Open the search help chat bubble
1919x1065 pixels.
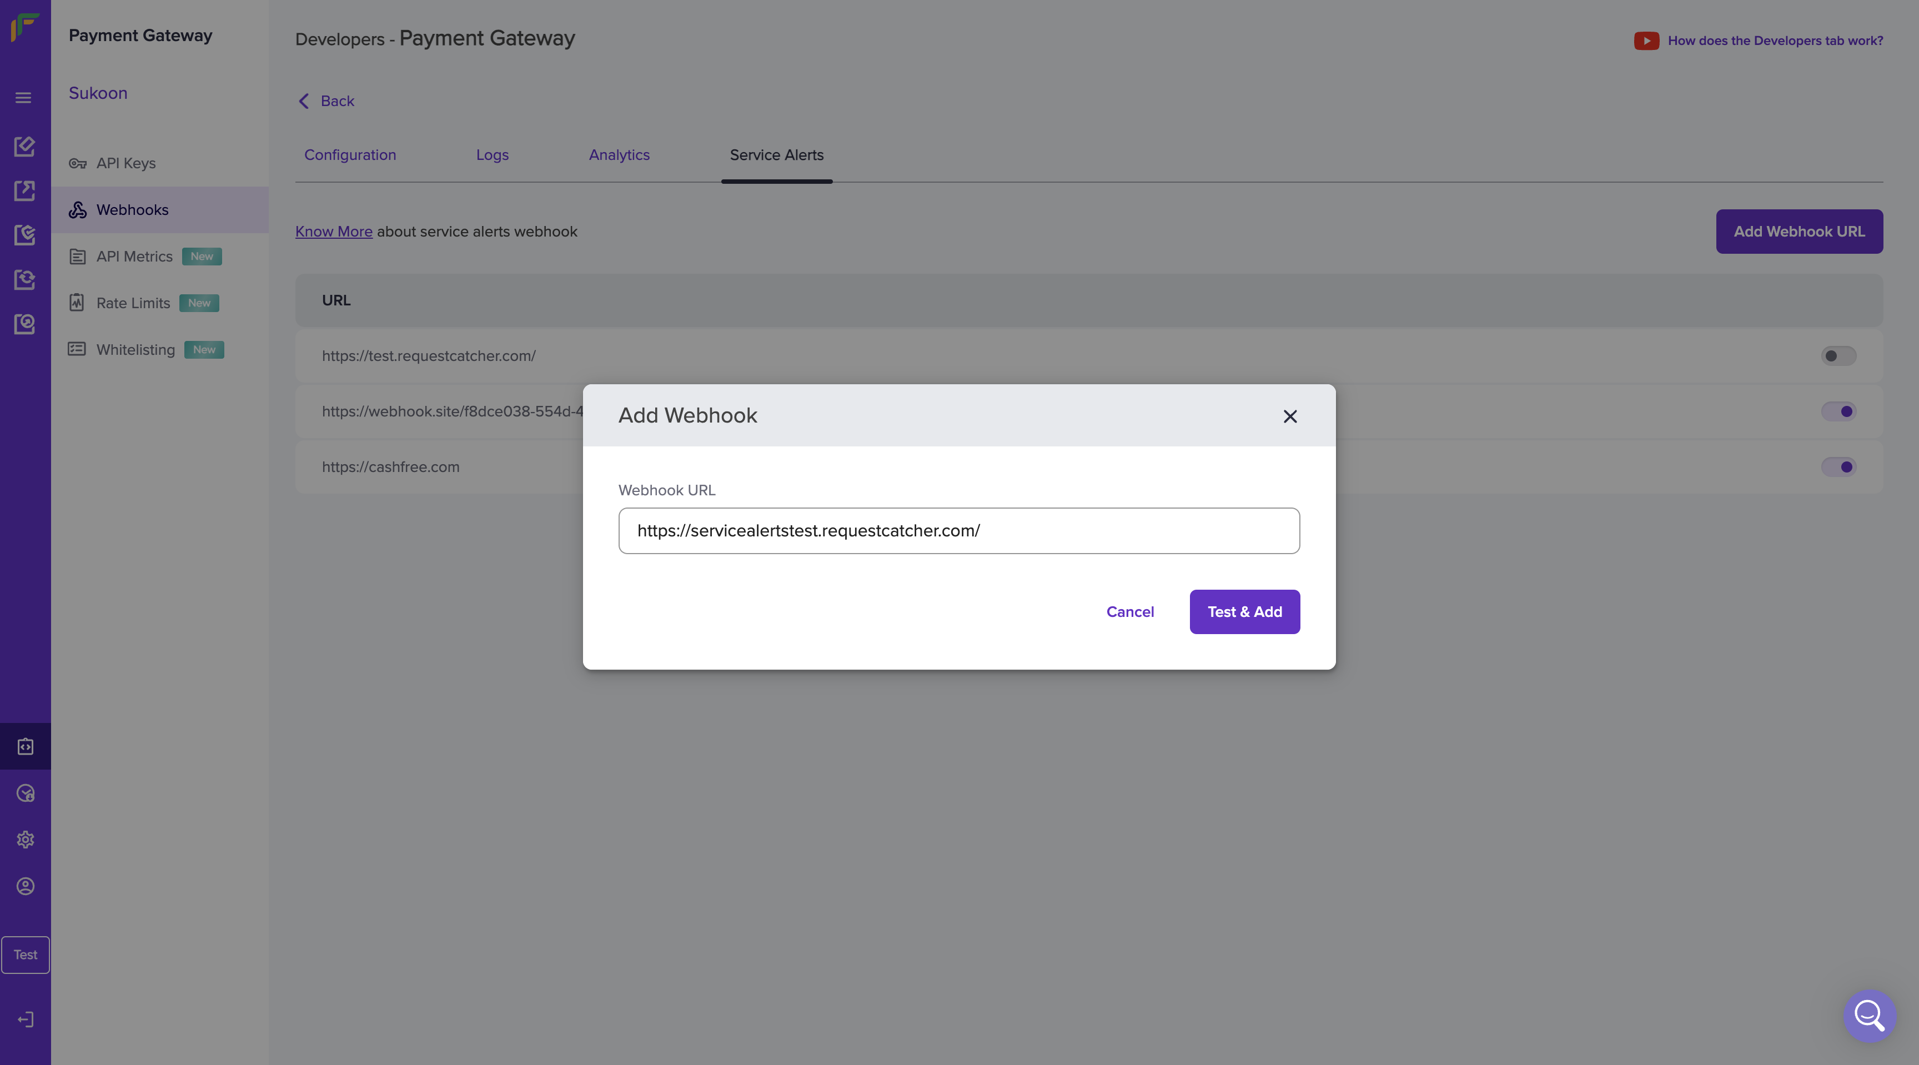tap(1869, 1015)
